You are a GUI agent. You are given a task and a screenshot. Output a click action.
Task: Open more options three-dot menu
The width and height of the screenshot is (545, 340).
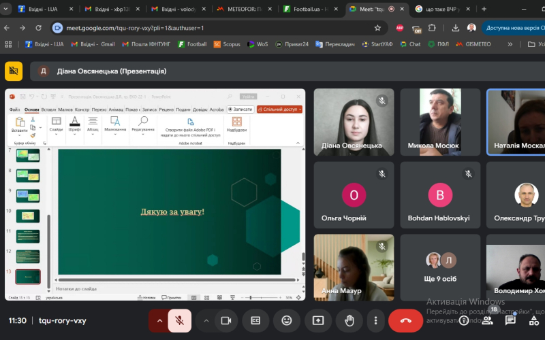pos(375,320)
